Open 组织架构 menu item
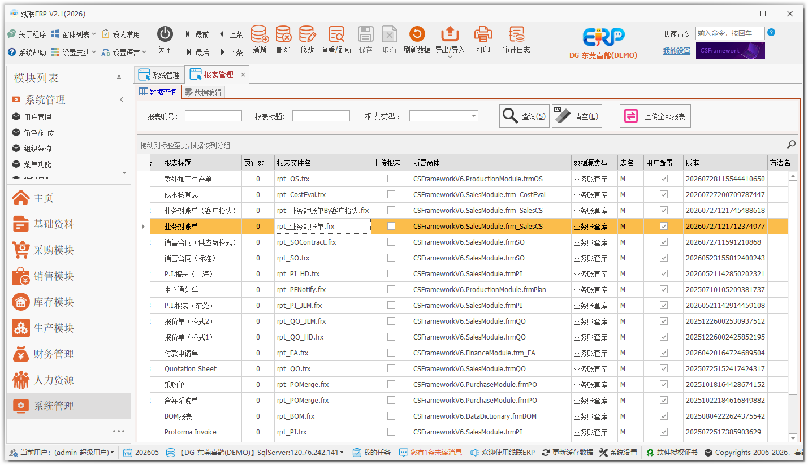 tap(38, 149)
